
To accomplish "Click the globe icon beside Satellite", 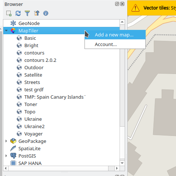I will point(19,75).
